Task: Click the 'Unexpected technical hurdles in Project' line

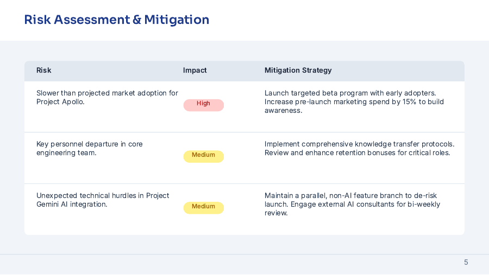Action: coord(103,196)
